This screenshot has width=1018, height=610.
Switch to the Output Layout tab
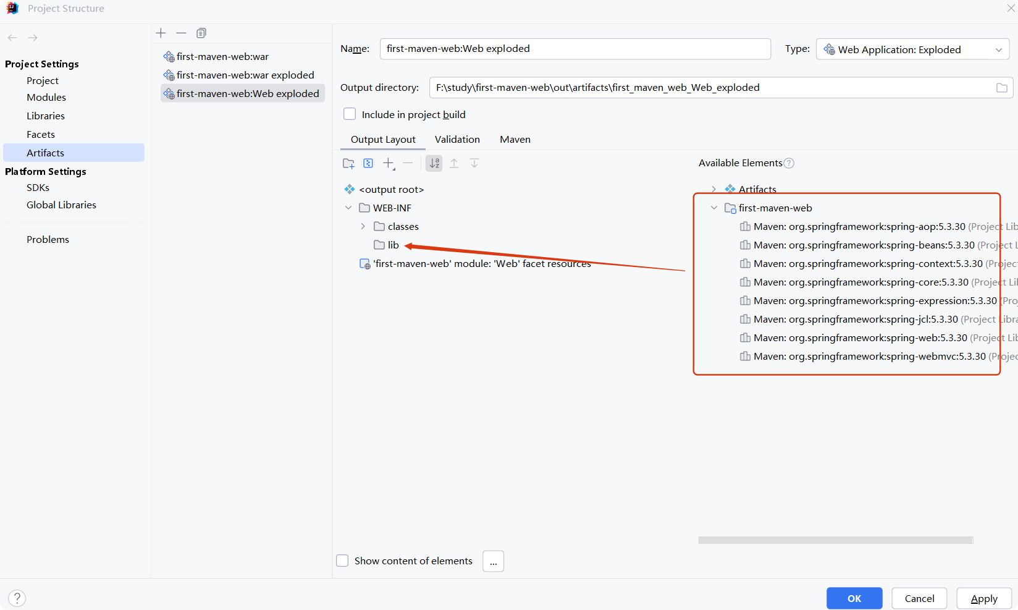(383, 140)
